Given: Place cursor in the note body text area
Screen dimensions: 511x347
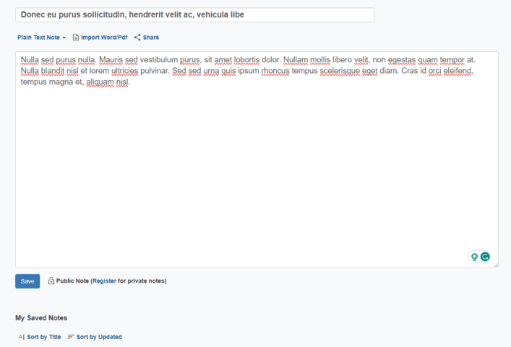Looking at the screenshot, I should click(257, 173).
